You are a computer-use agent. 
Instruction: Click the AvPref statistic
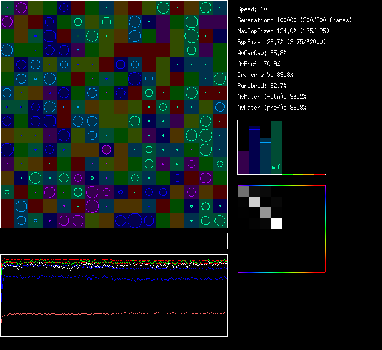coord(258,64)
